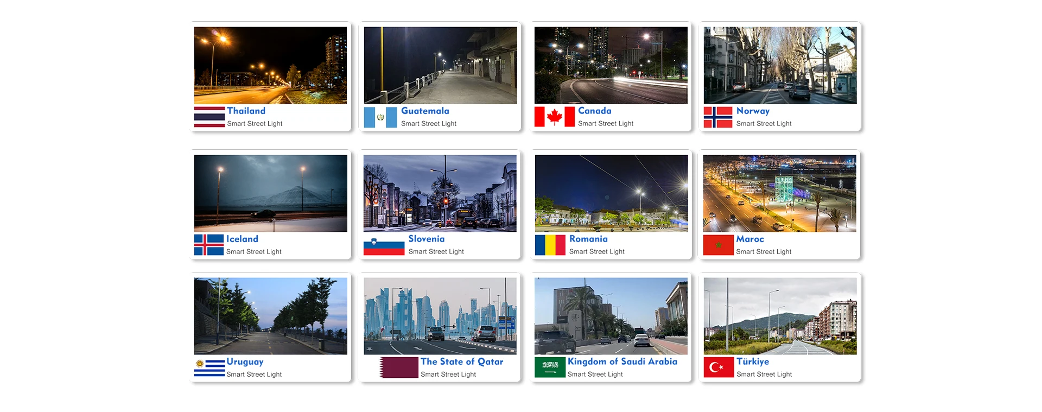Click the Canada maple leaf flag
Image resolution: width=1042 pixels, height=412 pixels.
coord(555,117)
